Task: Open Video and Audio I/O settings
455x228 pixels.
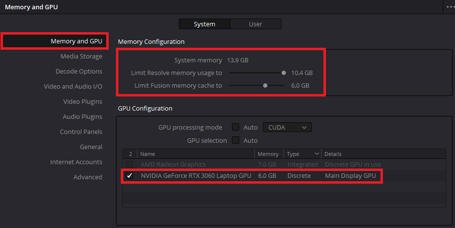Action: [73, 87]
